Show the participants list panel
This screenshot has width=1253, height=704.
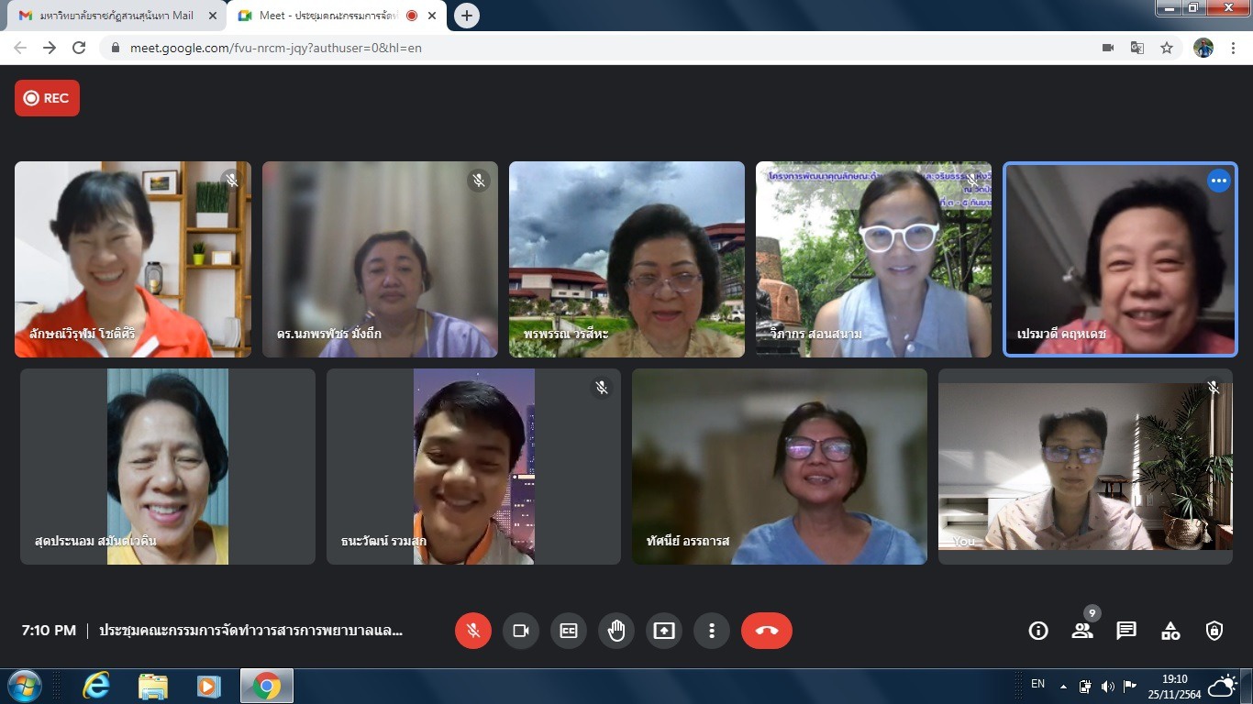click(1082, 631)
